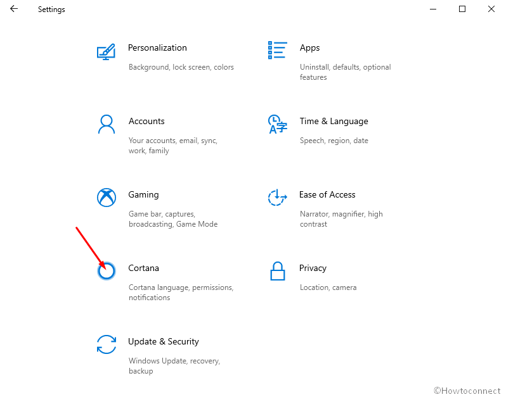Open the Cortana settings title
This screenshot has height=397, width=506.
(143, 268)
